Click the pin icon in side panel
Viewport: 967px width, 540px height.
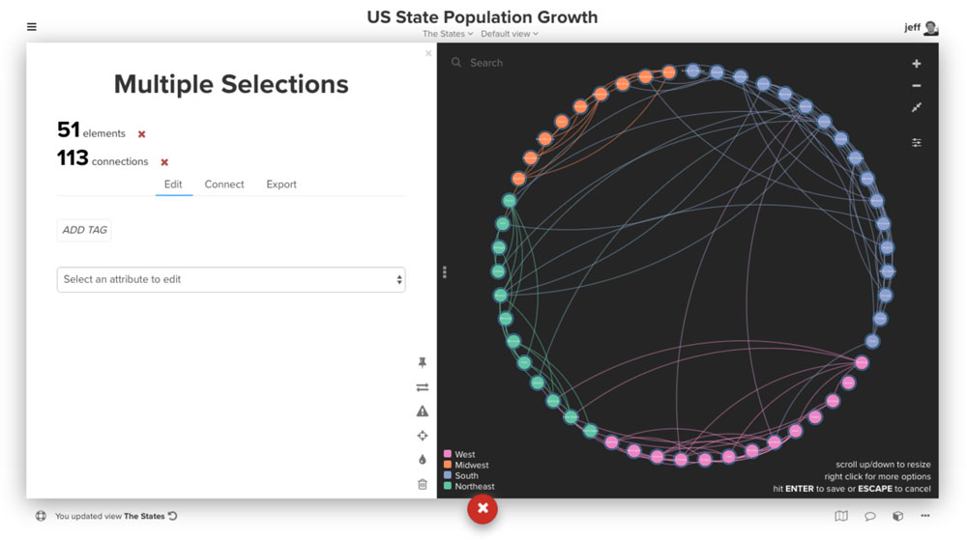(423, 362)
